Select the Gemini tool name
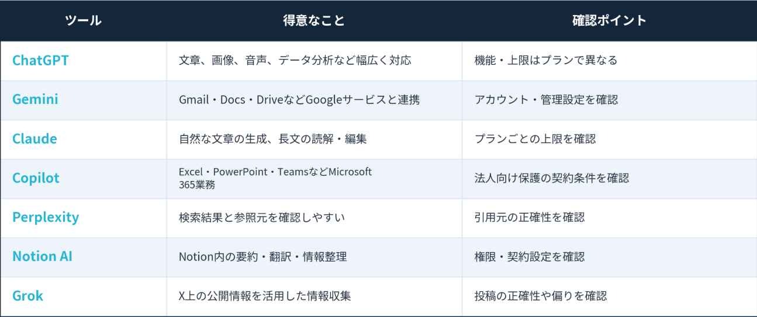 pos(35,99)
